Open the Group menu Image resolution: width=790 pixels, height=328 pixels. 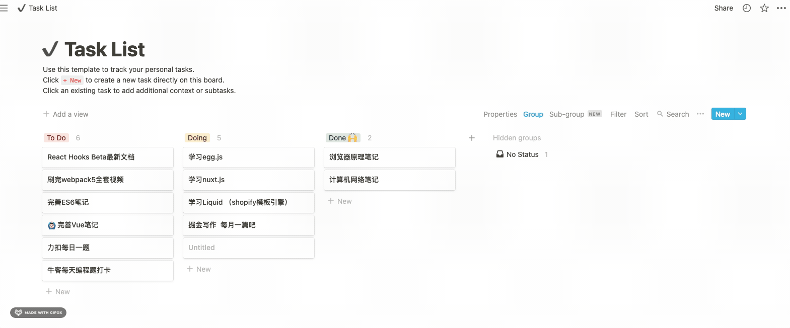tap(533, 114)
